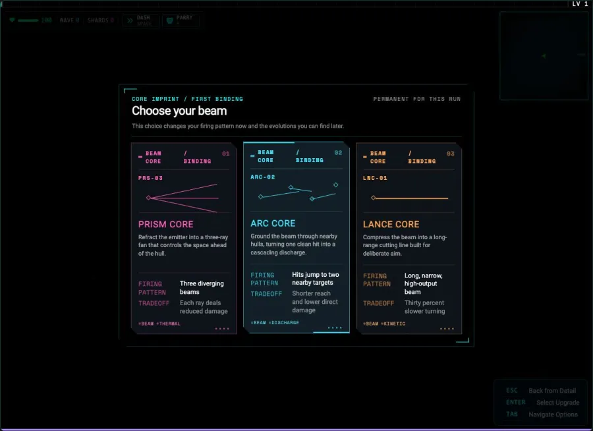Select the Prism Core beam card
Screen dimensions: 593x431
(x=184, y=239)
